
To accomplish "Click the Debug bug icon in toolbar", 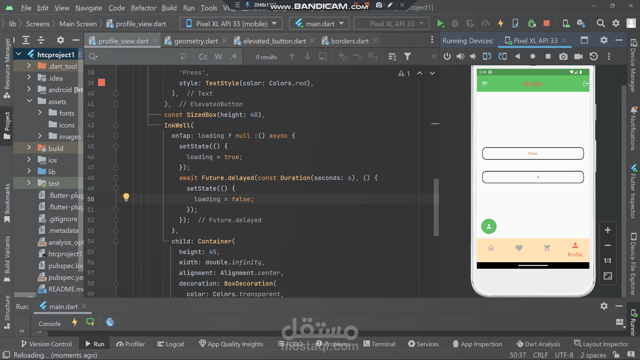I will click(x=455, y=23).
